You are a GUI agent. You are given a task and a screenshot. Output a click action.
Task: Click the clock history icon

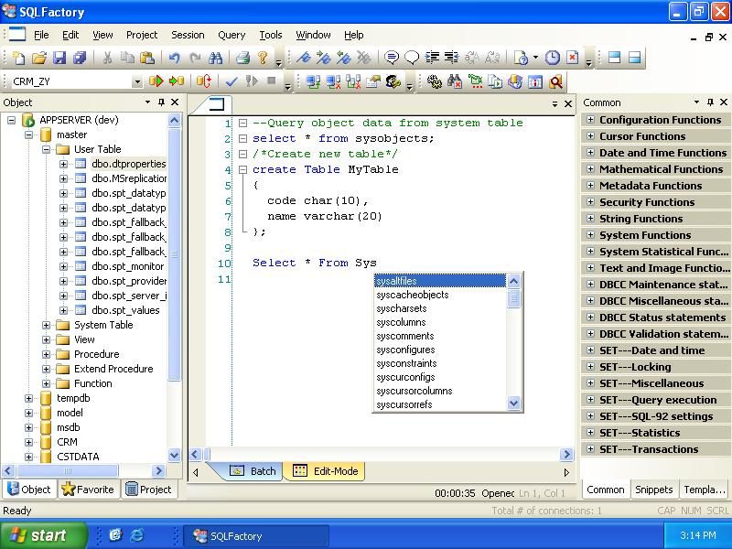[553, 58]
